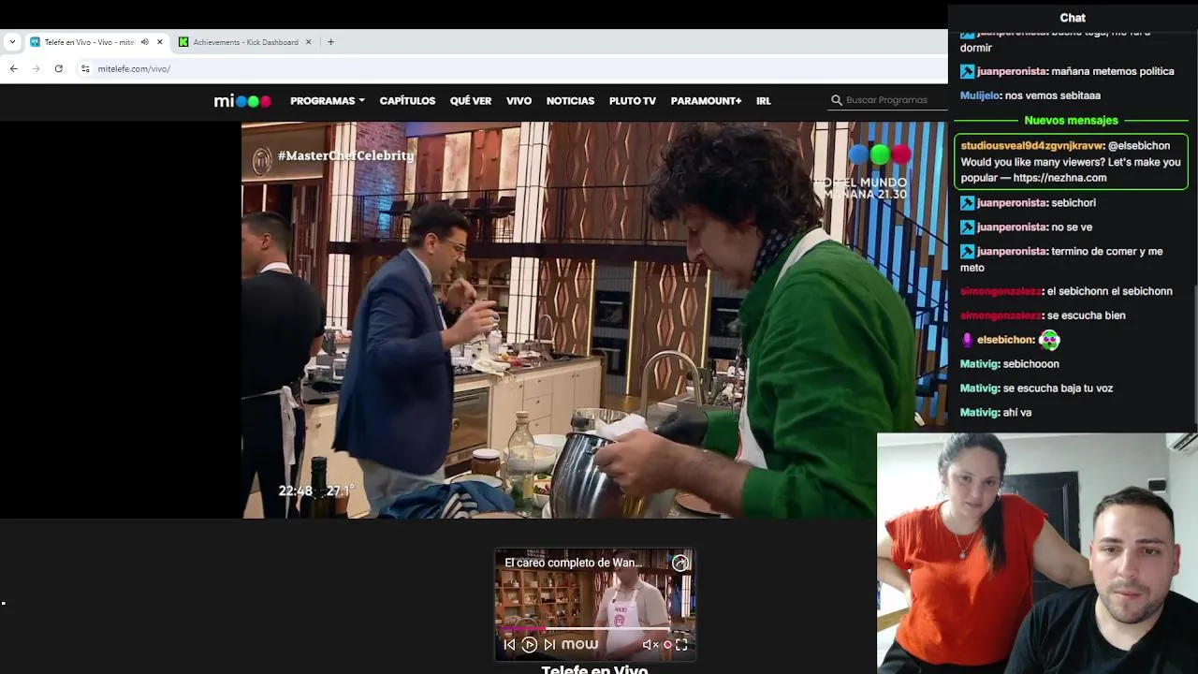Open the NOTICIAS section
The image size is (1198, 674).
click(x=570, y=101)
